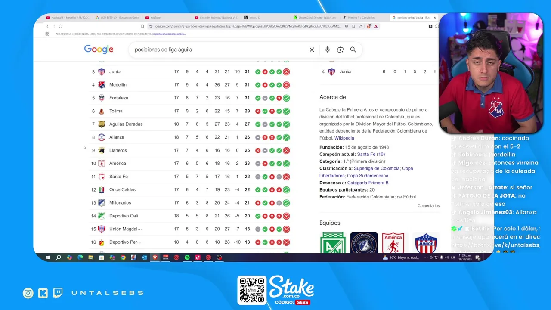Open the Copa Sudamericana link
Viewport: 551px width, 310px height.
click(368, 176)
